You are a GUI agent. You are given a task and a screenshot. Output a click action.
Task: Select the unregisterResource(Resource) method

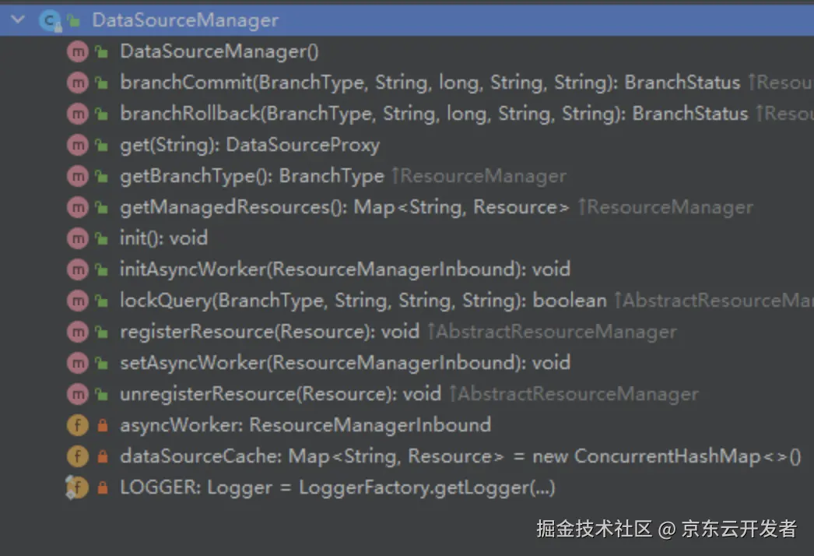280,394
